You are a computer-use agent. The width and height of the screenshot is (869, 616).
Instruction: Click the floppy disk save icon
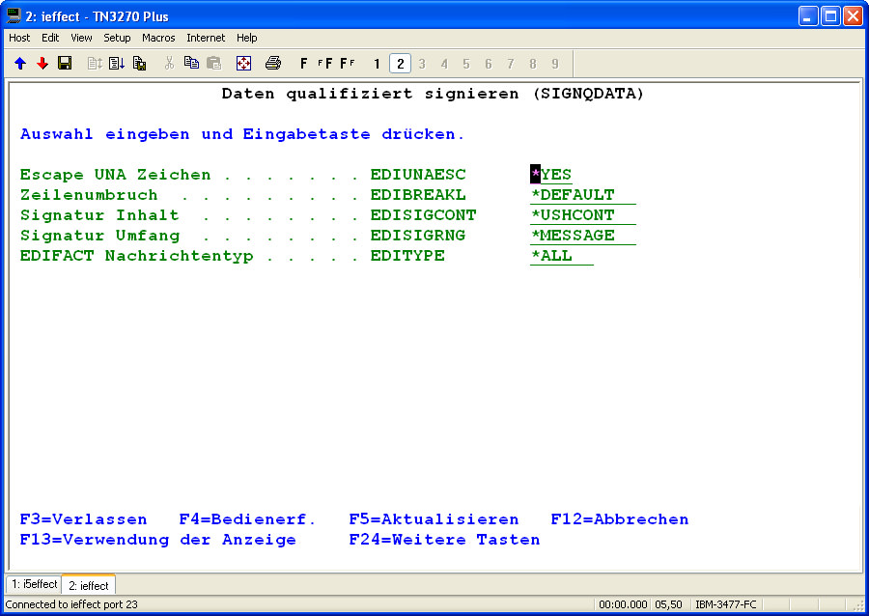(65, 64)
